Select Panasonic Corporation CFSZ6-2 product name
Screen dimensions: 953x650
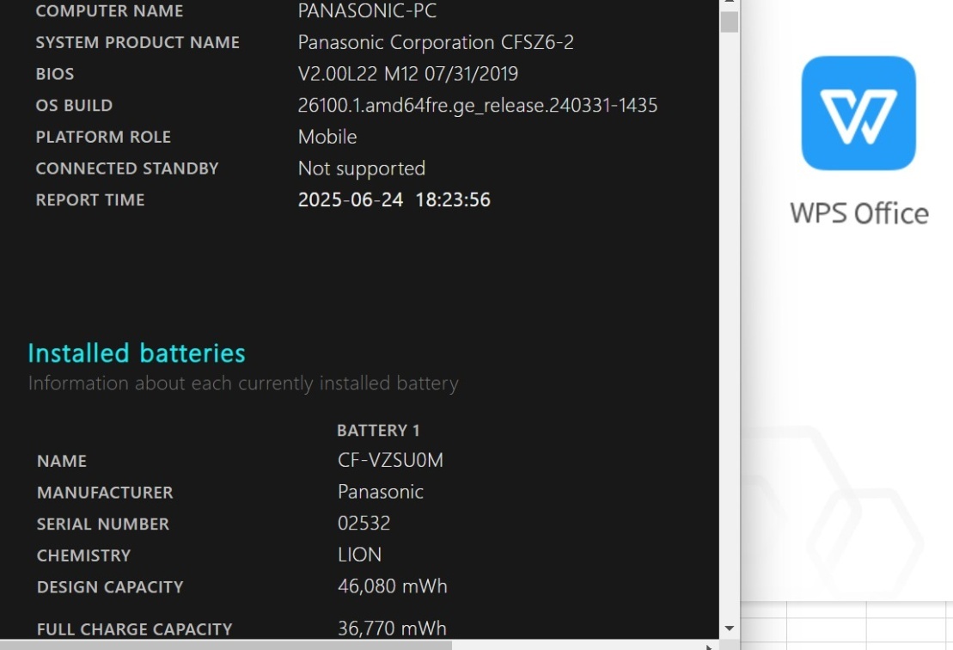pyautogui.click(x=436, y=43)
